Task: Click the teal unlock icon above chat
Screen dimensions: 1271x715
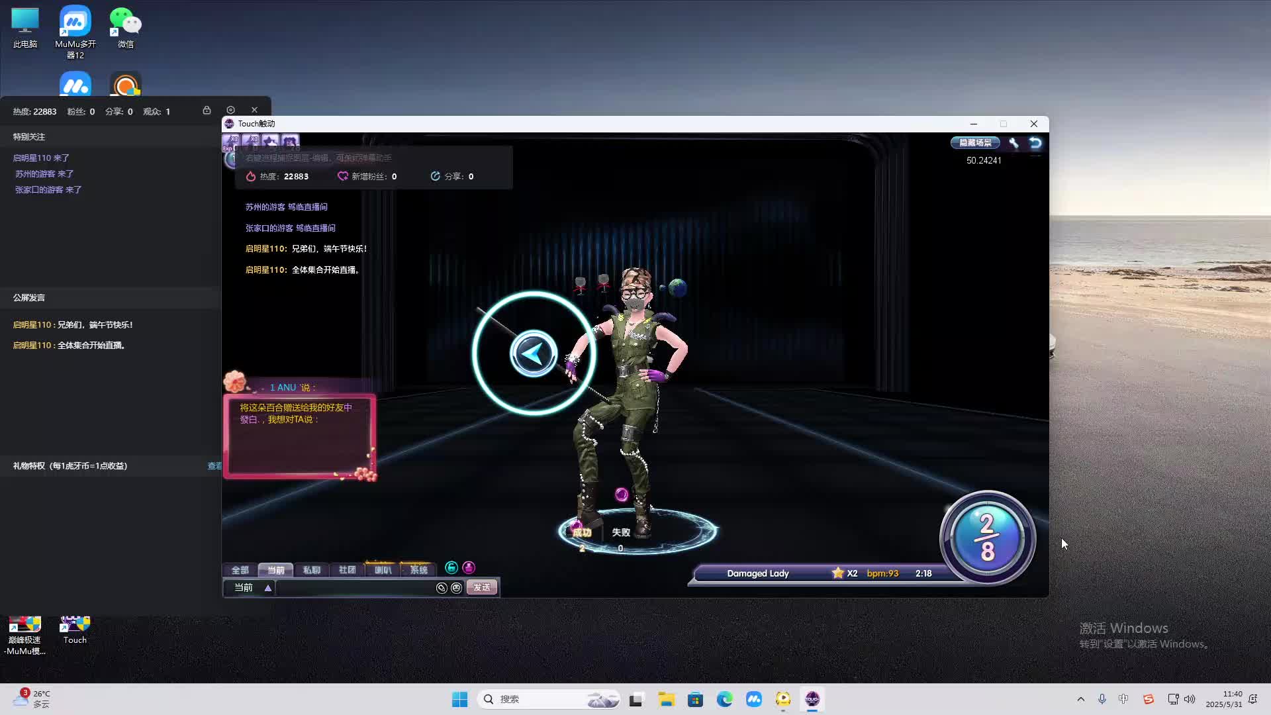Action: pyautogui.click(x=451, y=568)
